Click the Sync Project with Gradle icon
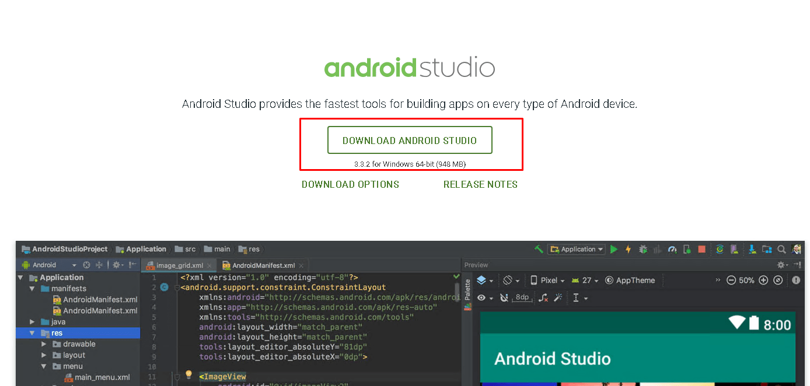The height and width of the screenshot is (386, 810). (720, 249)
